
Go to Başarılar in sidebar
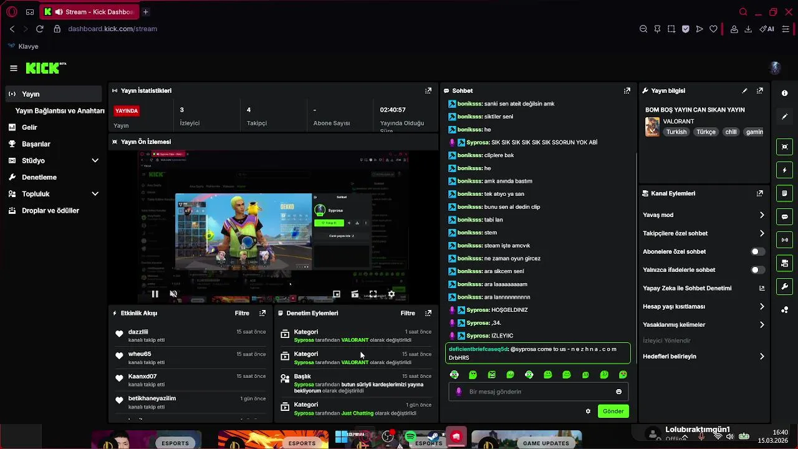pos(36,144)
